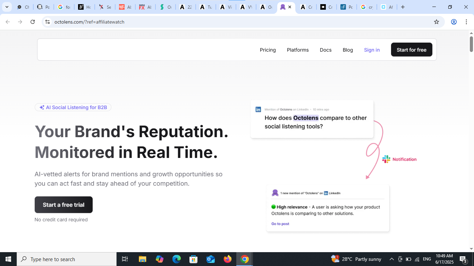
Task: Switch to the tab labeled Tu
Action: pos(206,7)
